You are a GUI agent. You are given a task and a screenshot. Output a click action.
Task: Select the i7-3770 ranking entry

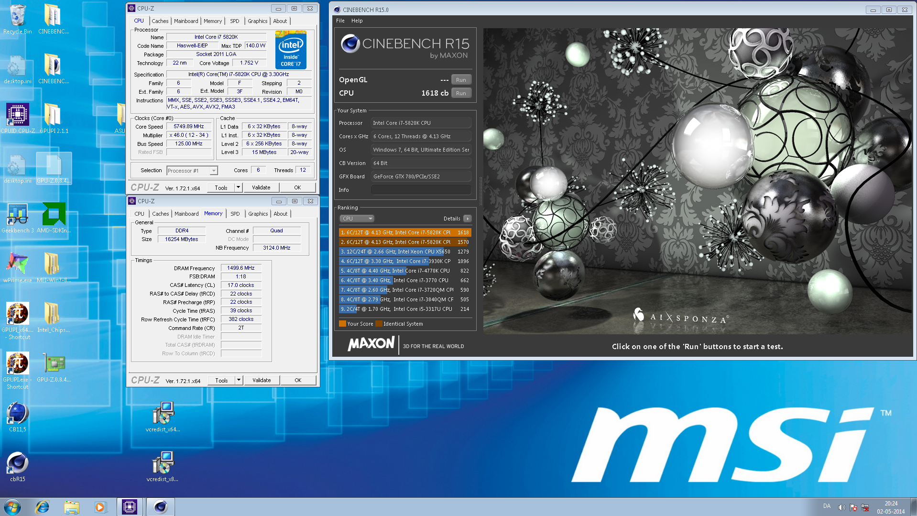point(405,280)
